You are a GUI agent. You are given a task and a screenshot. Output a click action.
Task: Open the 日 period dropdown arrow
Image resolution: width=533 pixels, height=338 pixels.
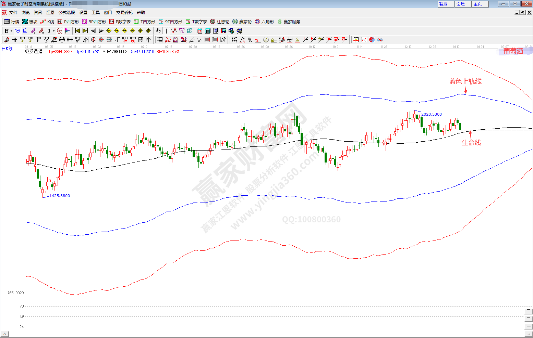[x=11, y=31]
